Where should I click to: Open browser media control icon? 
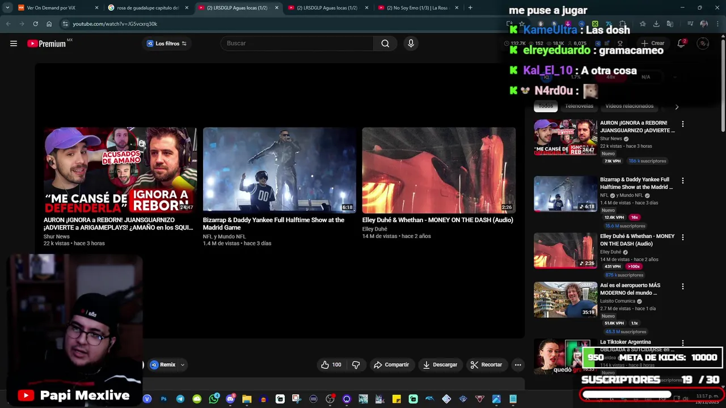click(x=690, y=24)
